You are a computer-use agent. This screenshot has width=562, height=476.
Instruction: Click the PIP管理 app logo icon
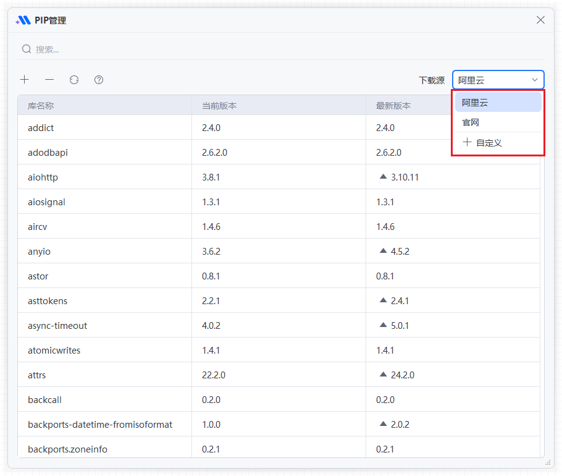(x=23, y=20)
